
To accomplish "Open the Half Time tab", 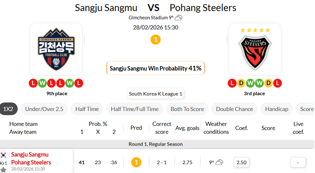I will point(87,109).
